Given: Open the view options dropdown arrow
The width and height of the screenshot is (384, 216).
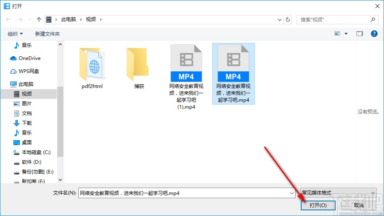Looking at the screenshot, I should click(x=346, y=34).
